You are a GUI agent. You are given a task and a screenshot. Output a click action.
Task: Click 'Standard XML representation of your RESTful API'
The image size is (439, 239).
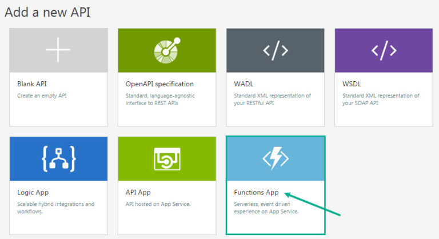[273, 99]
